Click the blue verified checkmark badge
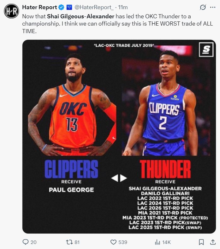 click(x=61, y=7)
